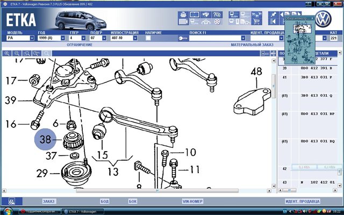
Task: Close the illustration overview popup
Action: (x=313, y=18)
